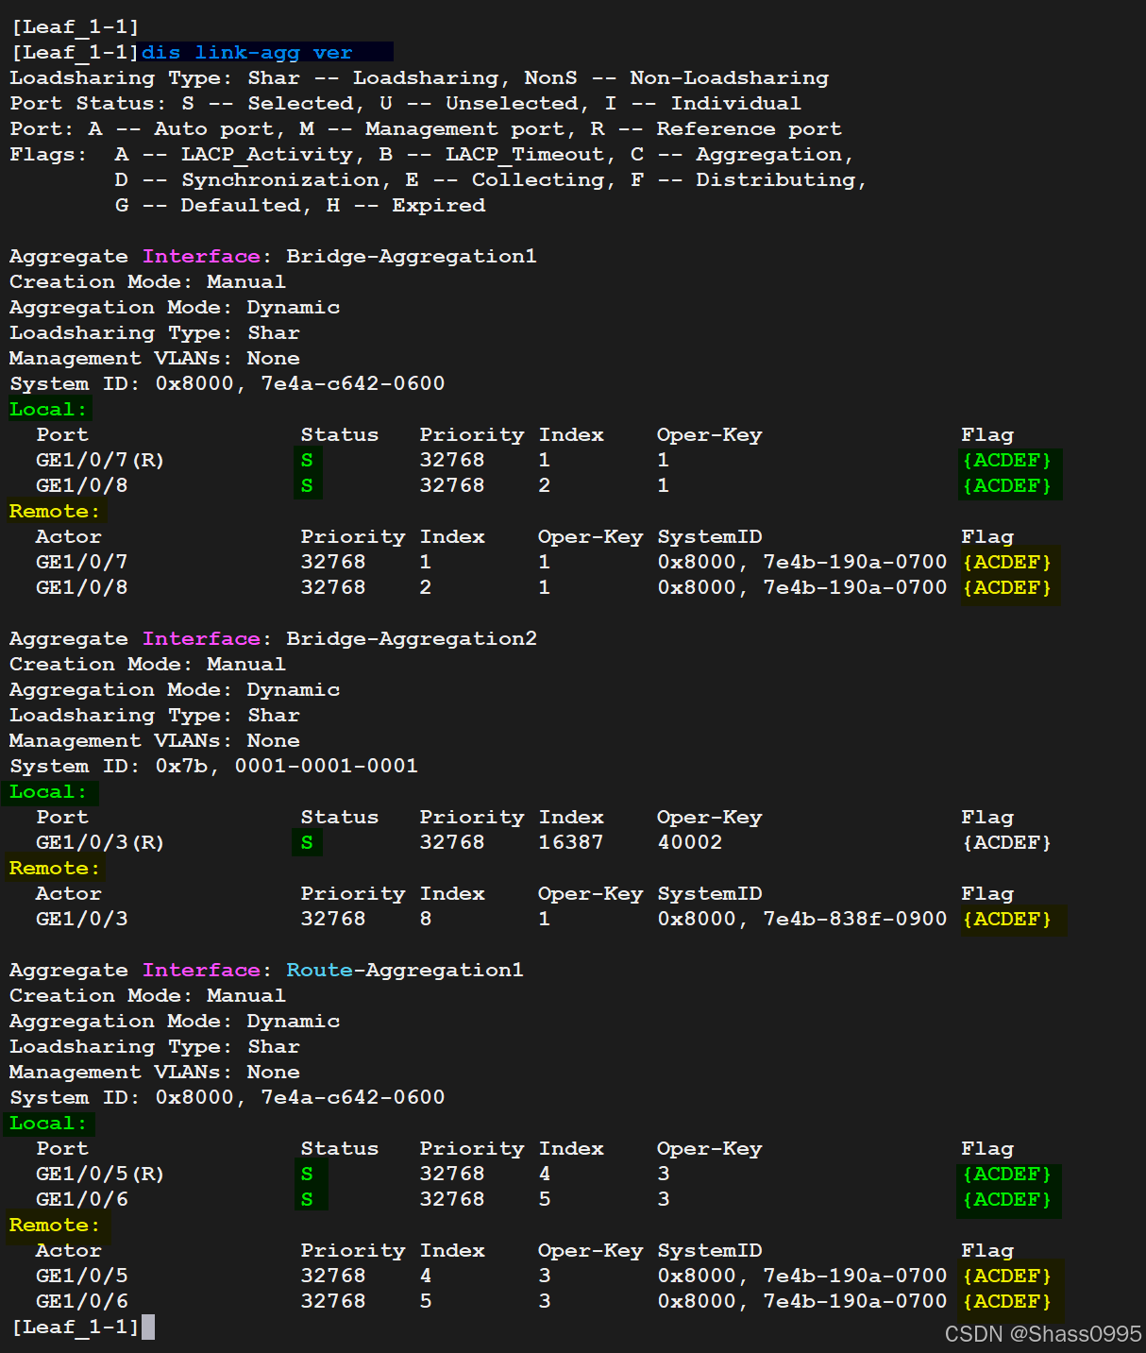Screen dimensions: 1146x1353
Task: Click the 'Remote:' label under Bridge-Aggregation1
Action: click(x=55, y=512)
